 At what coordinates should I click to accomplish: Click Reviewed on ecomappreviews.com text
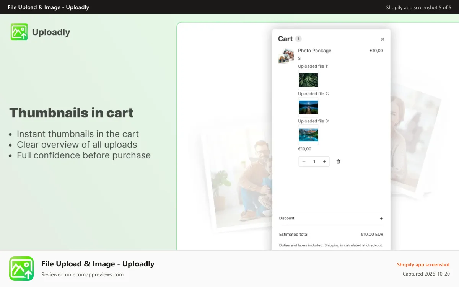83,274
